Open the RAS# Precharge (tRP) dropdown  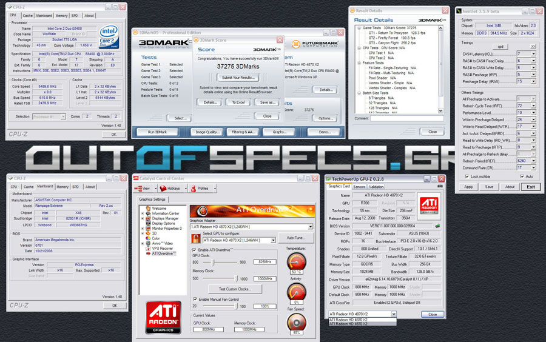click(533, 75)
